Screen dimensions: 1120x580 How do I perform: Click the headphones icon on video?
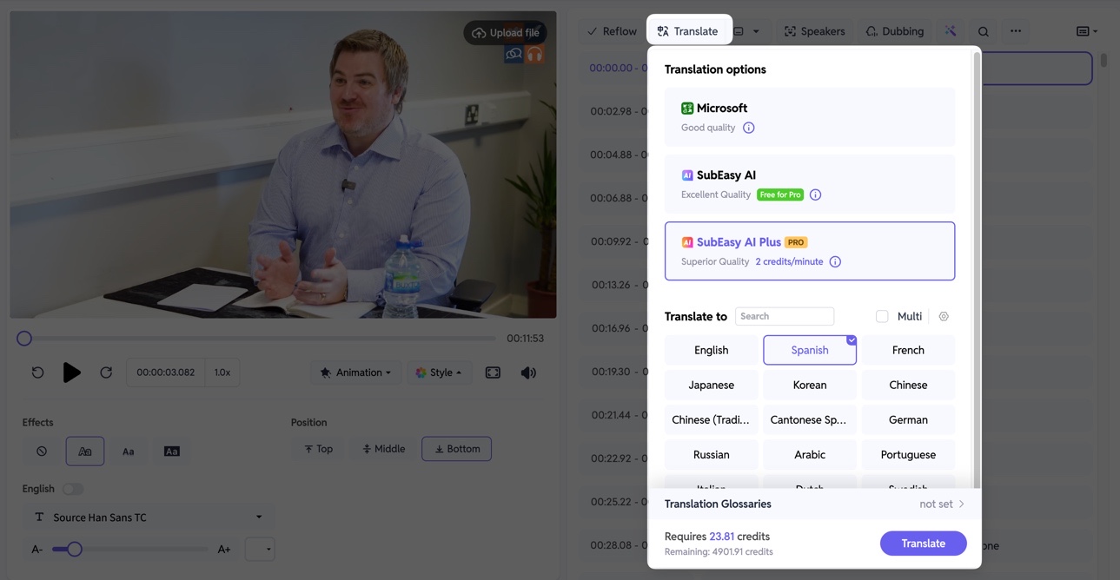(534, 55)
